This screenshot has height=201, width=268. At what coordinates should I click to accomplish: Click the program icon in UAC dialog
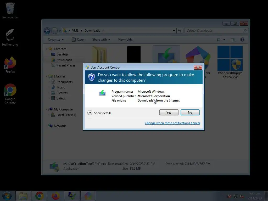click(x=102, y=93)
